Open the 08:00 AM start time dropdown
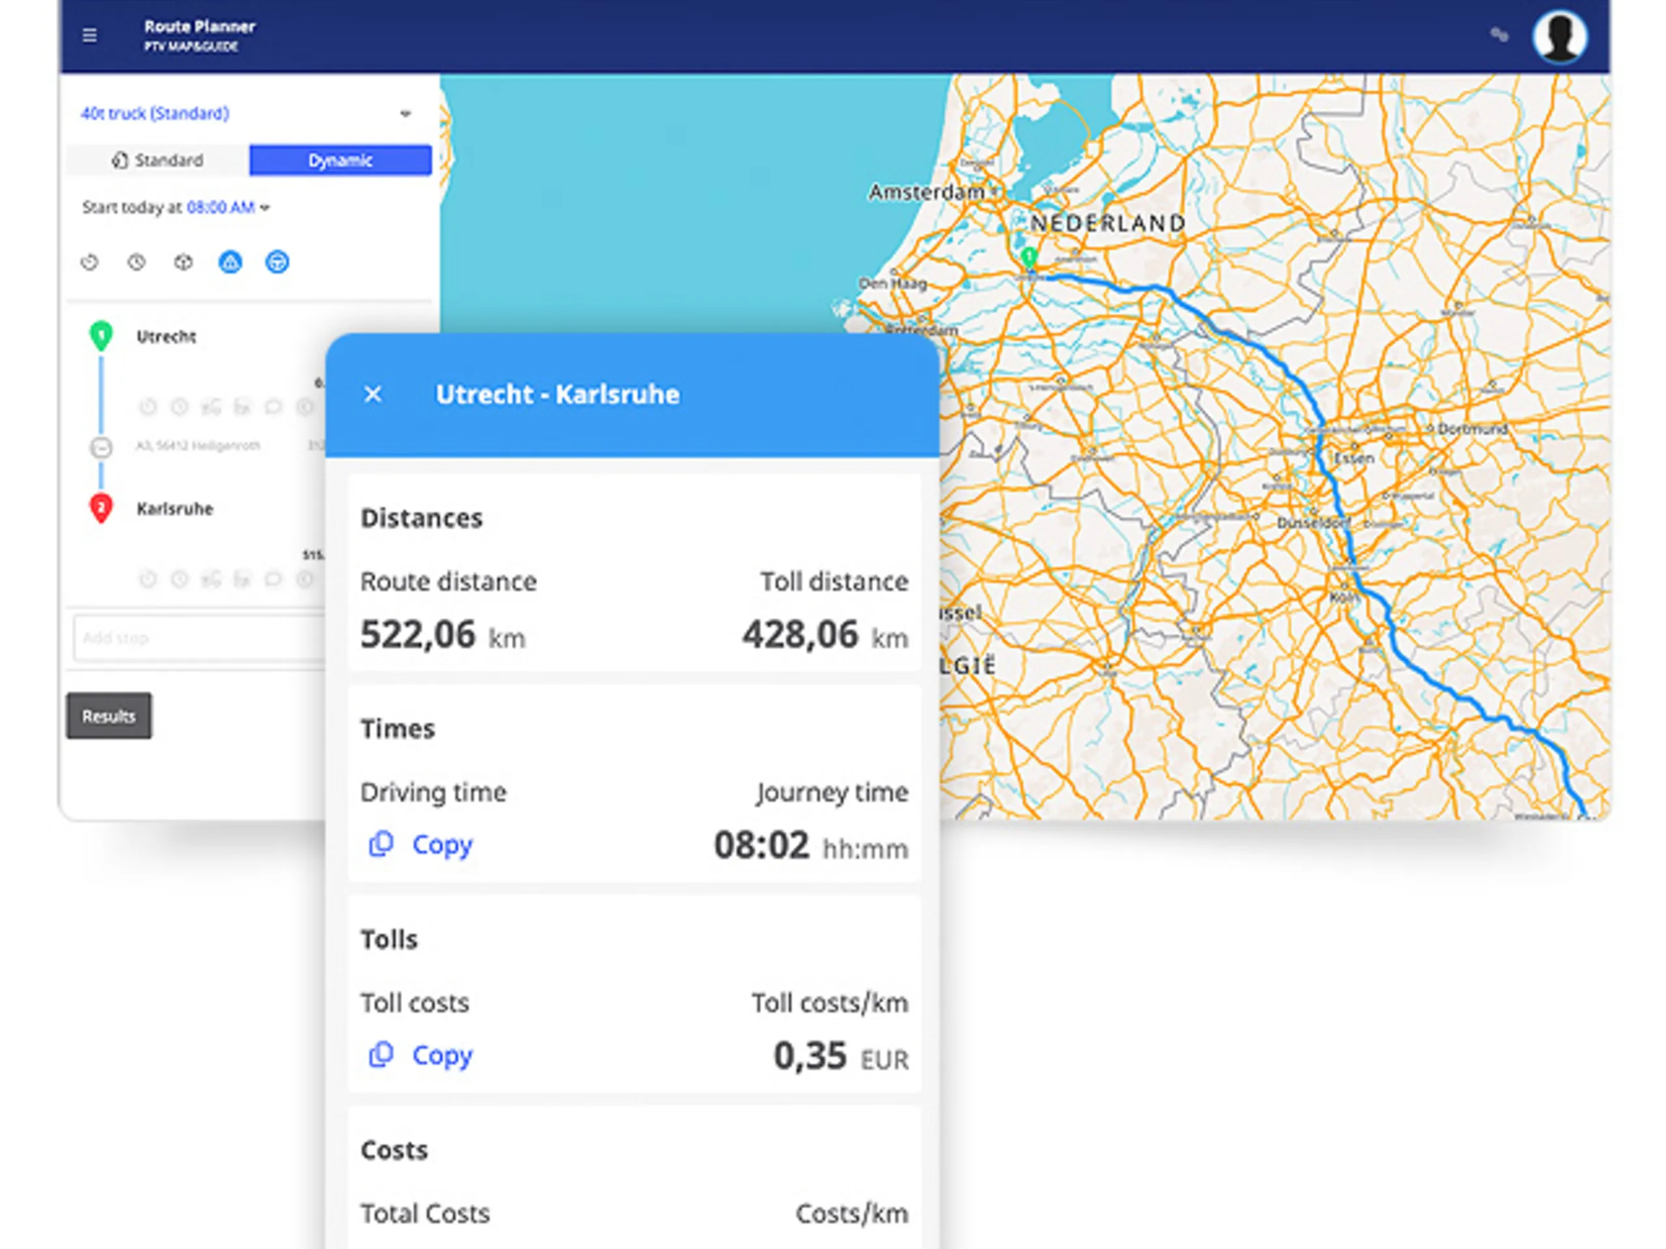1666x1249 pixels. tap(228, 207)
